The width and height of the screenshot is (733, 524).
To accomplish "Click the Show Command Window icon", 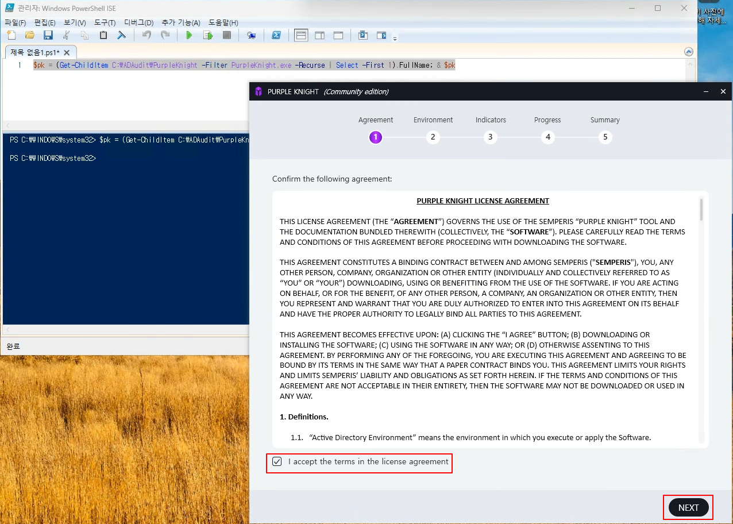I will click(x=363, y=35).
